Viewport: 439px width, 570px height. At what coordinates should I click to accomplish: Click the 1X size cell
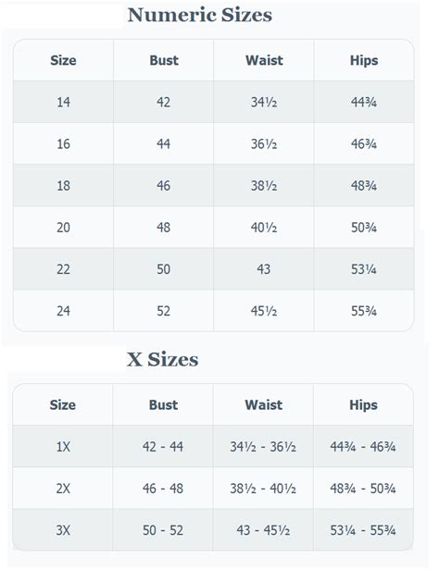(x=63, y=447)
